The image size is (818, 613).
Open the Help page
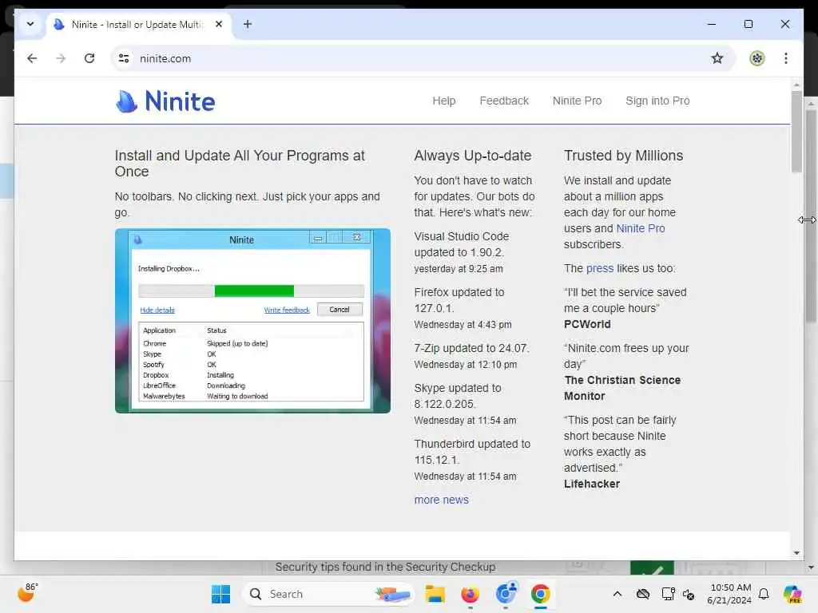444,101
